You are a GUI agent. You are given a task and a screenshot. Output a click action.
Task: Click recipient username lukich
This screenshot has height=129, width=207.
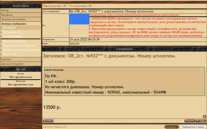(74, 44)
